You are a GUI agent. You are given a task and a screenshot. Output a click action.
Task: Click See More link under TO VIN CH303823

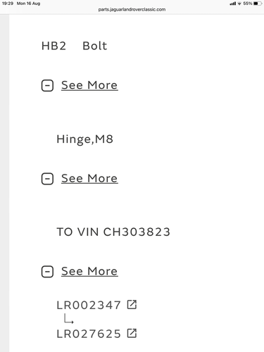pos(89,271)
